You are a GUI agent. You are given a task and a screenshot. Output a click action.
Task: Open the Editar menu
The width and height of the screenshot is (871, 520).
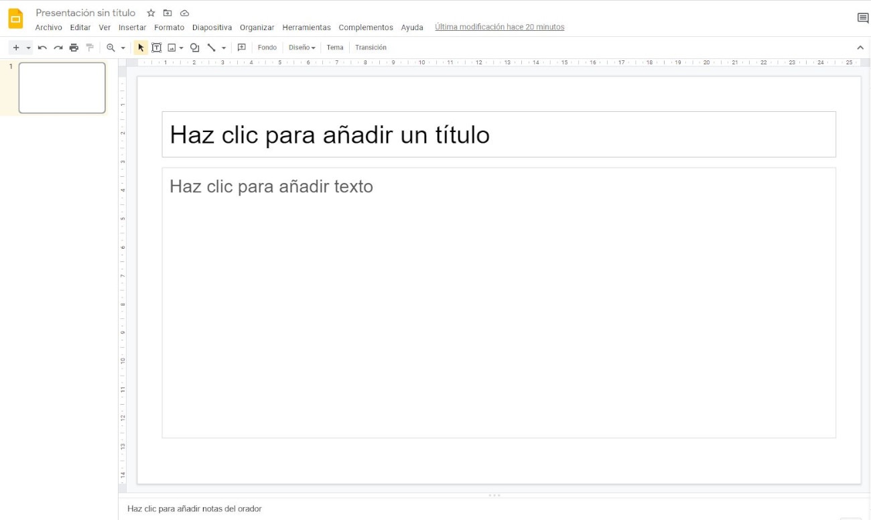pyautogui.click(x=80, y=27)
